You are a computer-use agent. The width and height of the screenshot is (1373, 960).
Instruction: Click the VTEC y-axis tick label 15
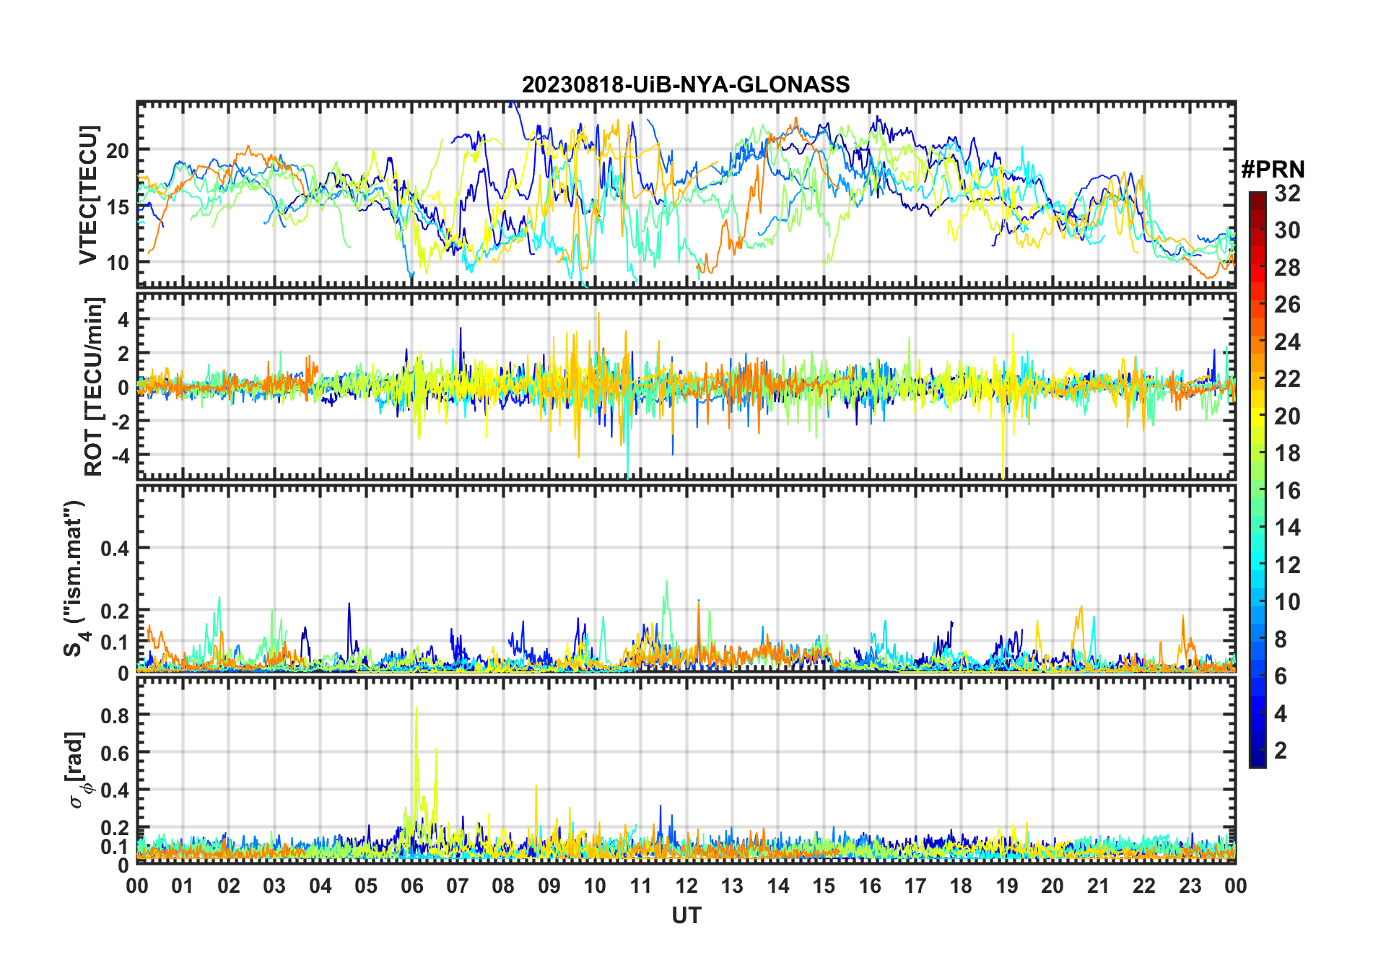pos(118,207)
